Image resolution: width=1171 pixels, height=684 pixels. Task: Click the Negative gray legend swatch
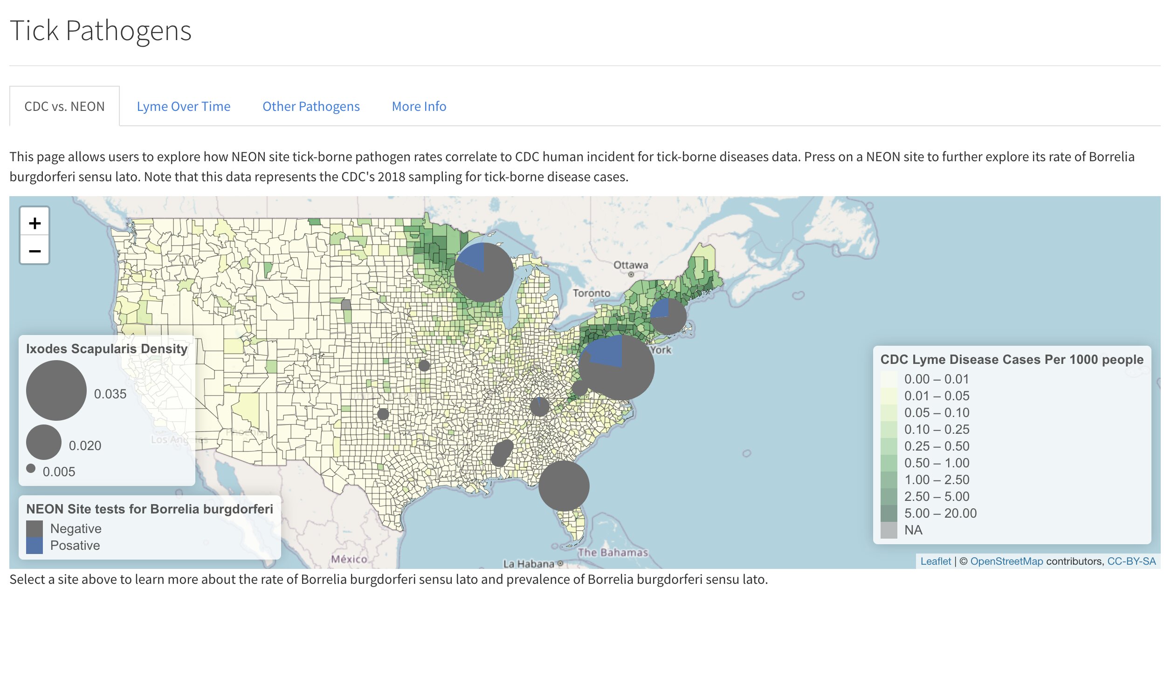[x=34, y=529]
